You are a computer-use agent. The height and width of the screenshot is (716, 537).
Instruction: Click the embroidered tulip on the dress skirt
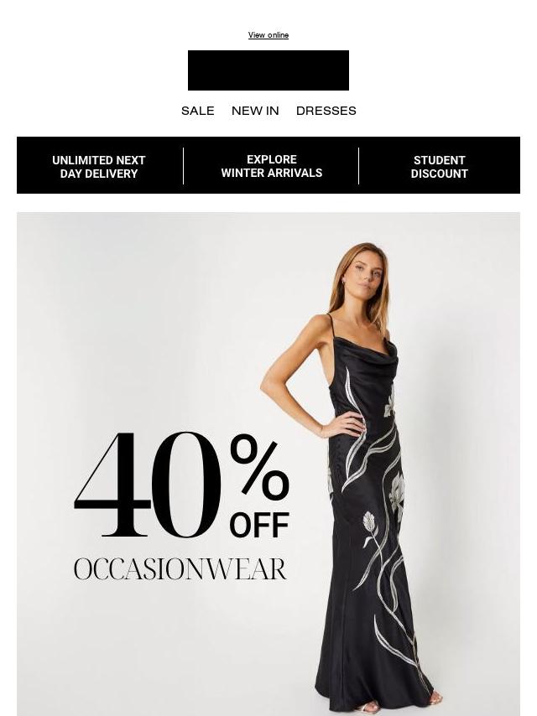pos(369,524)
